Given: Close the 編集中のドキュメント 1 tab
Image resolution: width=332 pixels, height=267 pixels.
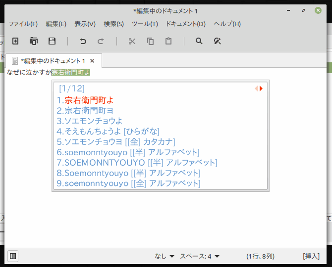Looking at the screenshot, I should pyautogui.click(x=92, y=61).
